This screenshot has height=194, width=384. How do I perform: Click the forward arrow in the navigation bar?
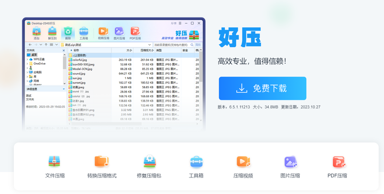coord(36,45)
